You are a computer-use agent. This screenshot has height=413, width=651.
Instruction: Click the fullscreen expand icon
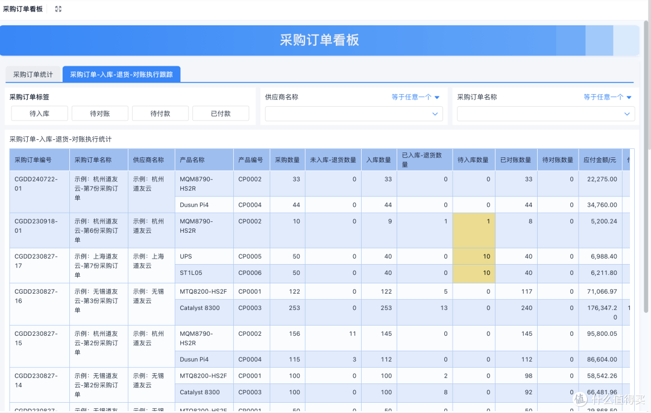pyautogui.click(x=58, y=9)
